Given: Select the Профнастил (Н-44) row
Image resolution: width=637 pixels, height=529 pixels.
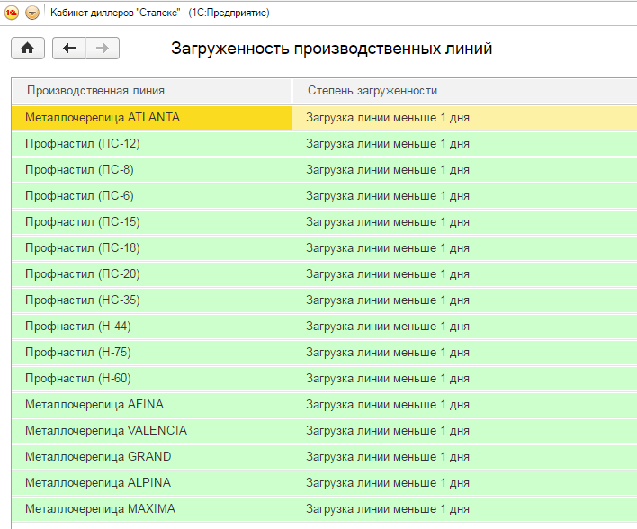Looking at the screenshot, I should (x=78, y=327).
